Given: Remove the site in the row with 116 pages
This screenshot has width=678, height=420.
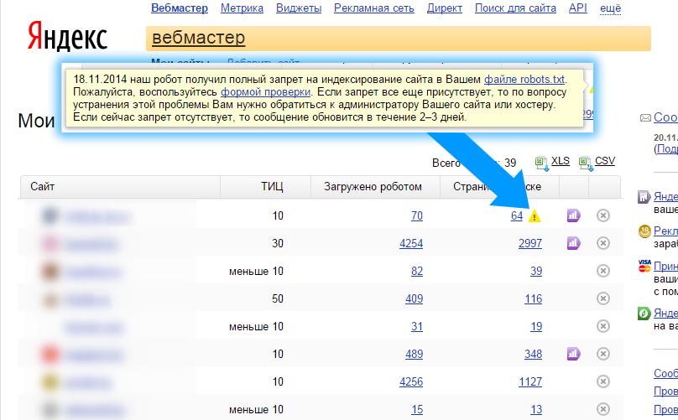Looking at the screenshot, I should 603,298.
